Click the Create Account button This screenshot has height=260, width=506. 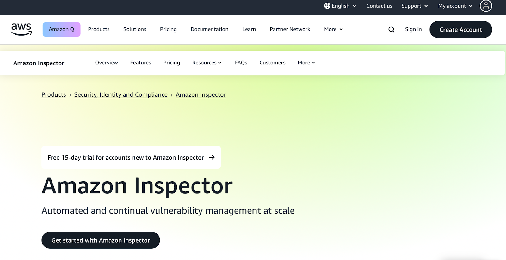coord(461,29)
